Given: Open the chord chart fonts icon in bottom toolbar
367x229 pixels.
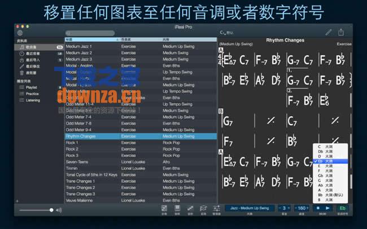Looking at the screenshot, I should pyautogui.click(x=164, y=208).
